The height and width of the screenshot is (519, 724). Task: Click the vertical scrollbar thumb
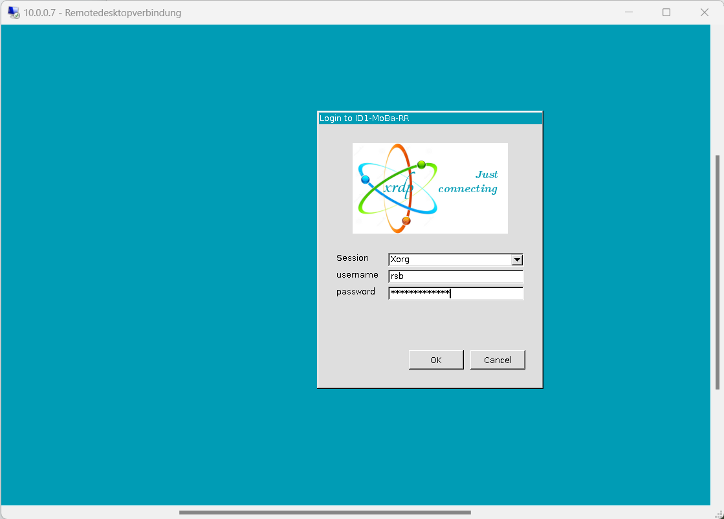(717, 272)
